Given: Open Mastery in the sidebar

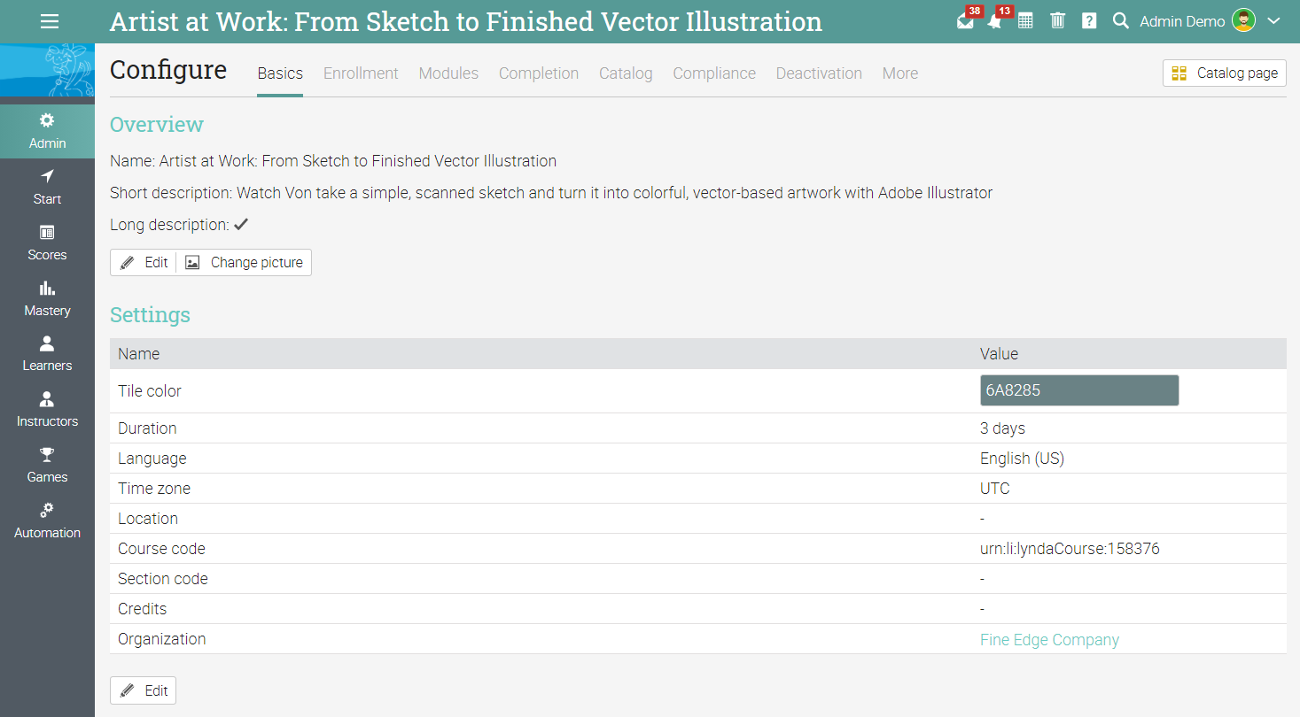Looking at the screenshot, I should 47,298.
